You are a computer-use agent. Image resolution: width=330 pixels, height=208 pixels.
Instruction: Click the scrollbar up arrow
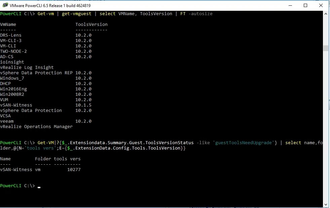tap(326, 14)
